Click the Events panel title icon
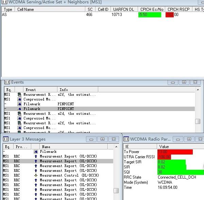 coord(7,82)
